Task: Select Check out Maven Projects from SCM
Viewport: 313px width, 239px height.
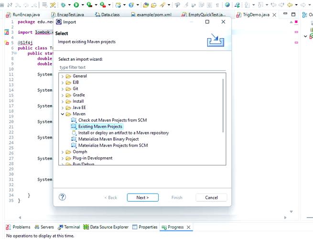Action: [116, 120]
